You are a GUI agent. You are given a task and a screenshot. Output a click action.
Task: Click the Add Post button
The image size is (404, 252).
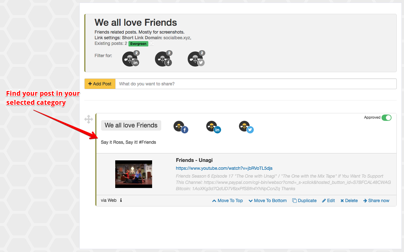pos(100,84)
